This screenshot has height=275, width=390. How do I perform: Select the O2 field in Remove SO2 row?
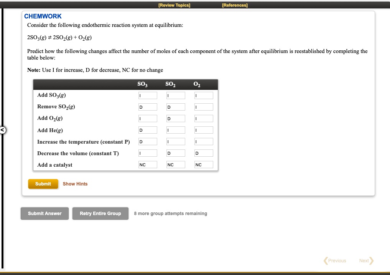click(x=204, y=107)
